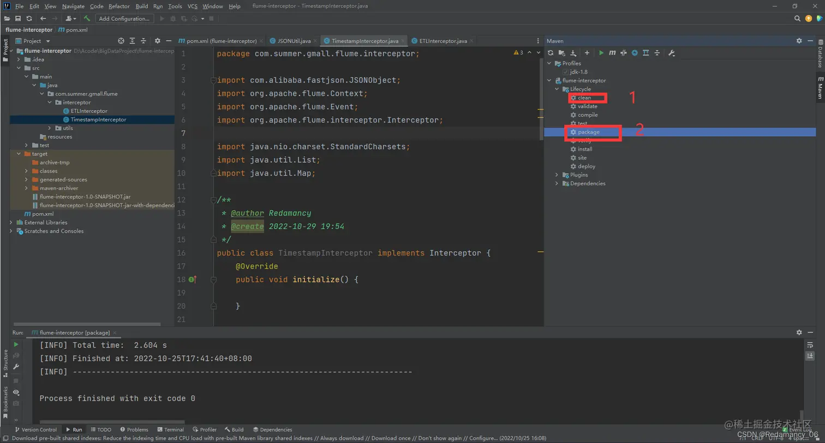Switch to pom.xml (flume-interceptor) tab
Image resolution: width=825 pixels, height=443 pixels.
(221, 41)
